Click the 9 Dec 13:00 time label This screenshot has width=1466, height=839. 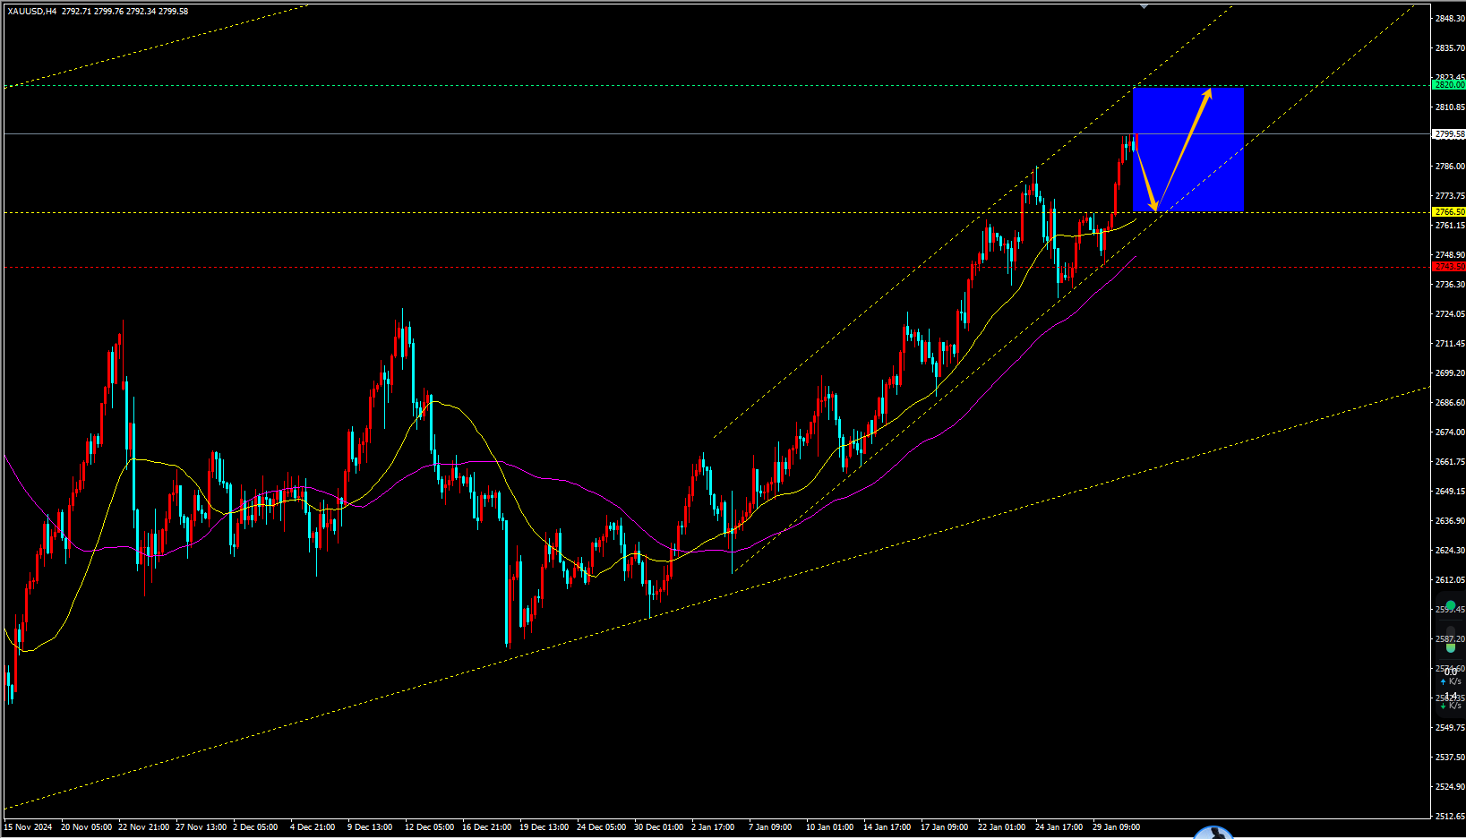point(370,827)
